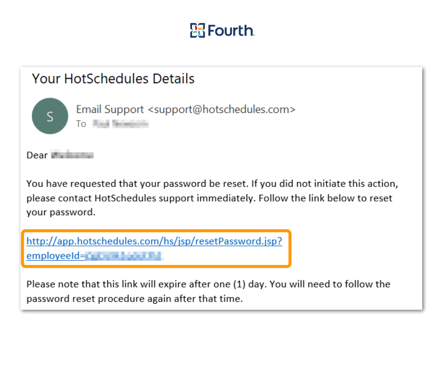
Task: Select the support@hotschedules.com sender address
Action: [x=222, y=110]
